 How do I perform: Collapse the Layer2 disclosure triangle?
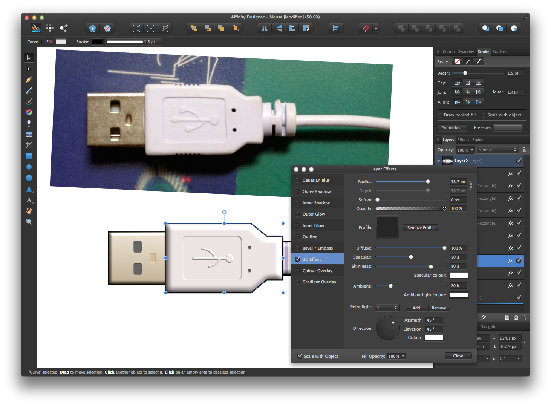438,161
